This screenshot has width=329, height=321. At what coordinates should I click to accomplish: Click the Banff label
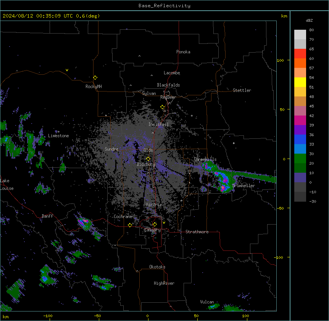(47, 216)
